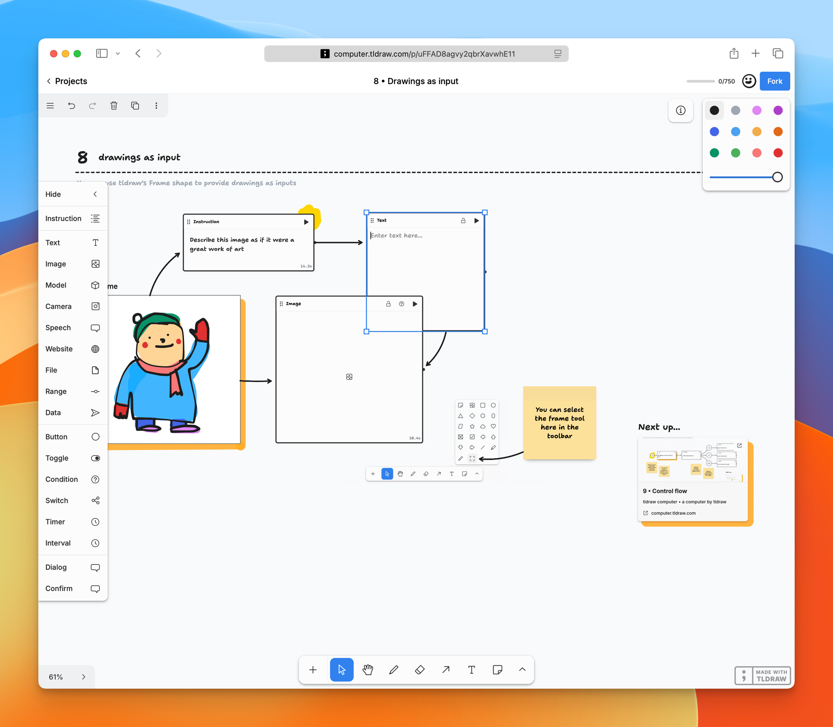The width and height of the screenshot is (833, 727).
Task: Choose the red color swatch
Action: coord(778,153)
